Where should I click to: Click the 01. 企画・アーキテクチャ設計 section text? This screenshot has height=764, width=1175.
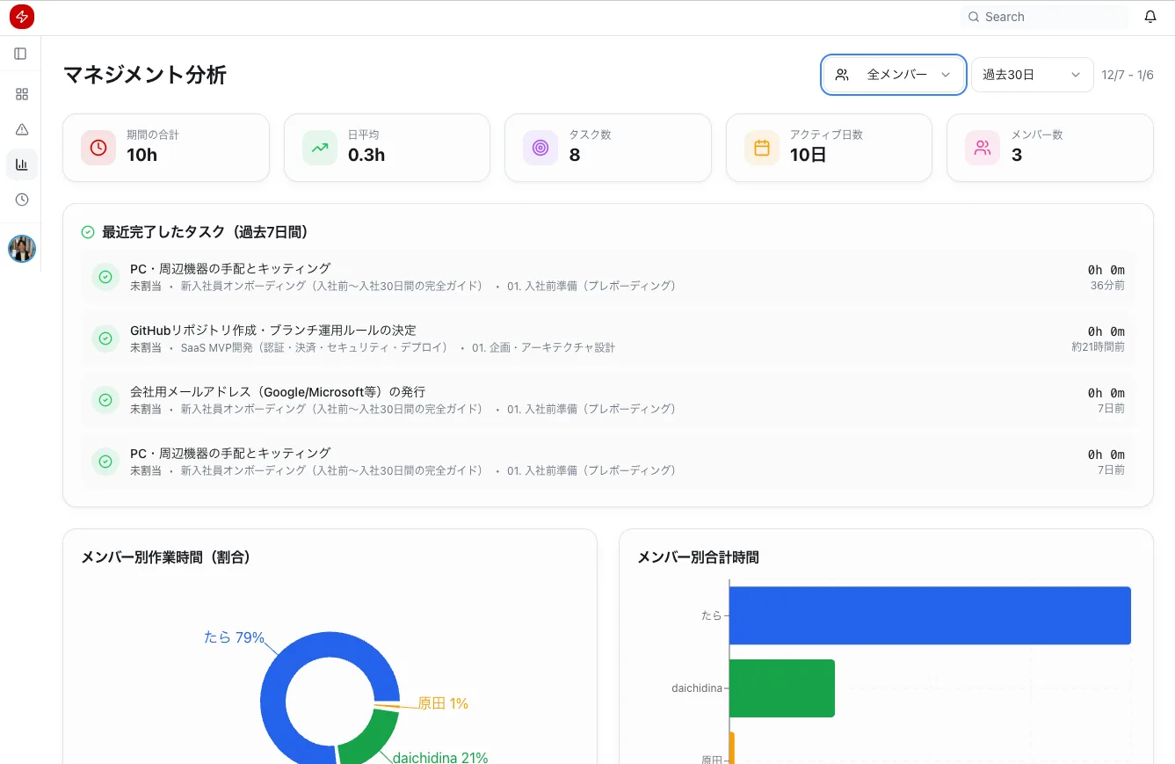click(x=543, y=347)
